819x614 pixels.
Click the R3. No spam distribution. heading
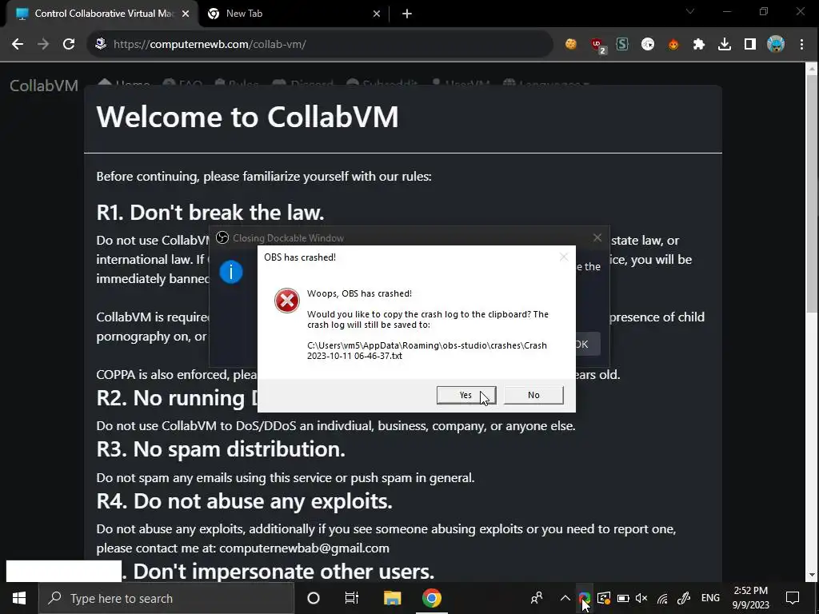[x=221, y=449]
